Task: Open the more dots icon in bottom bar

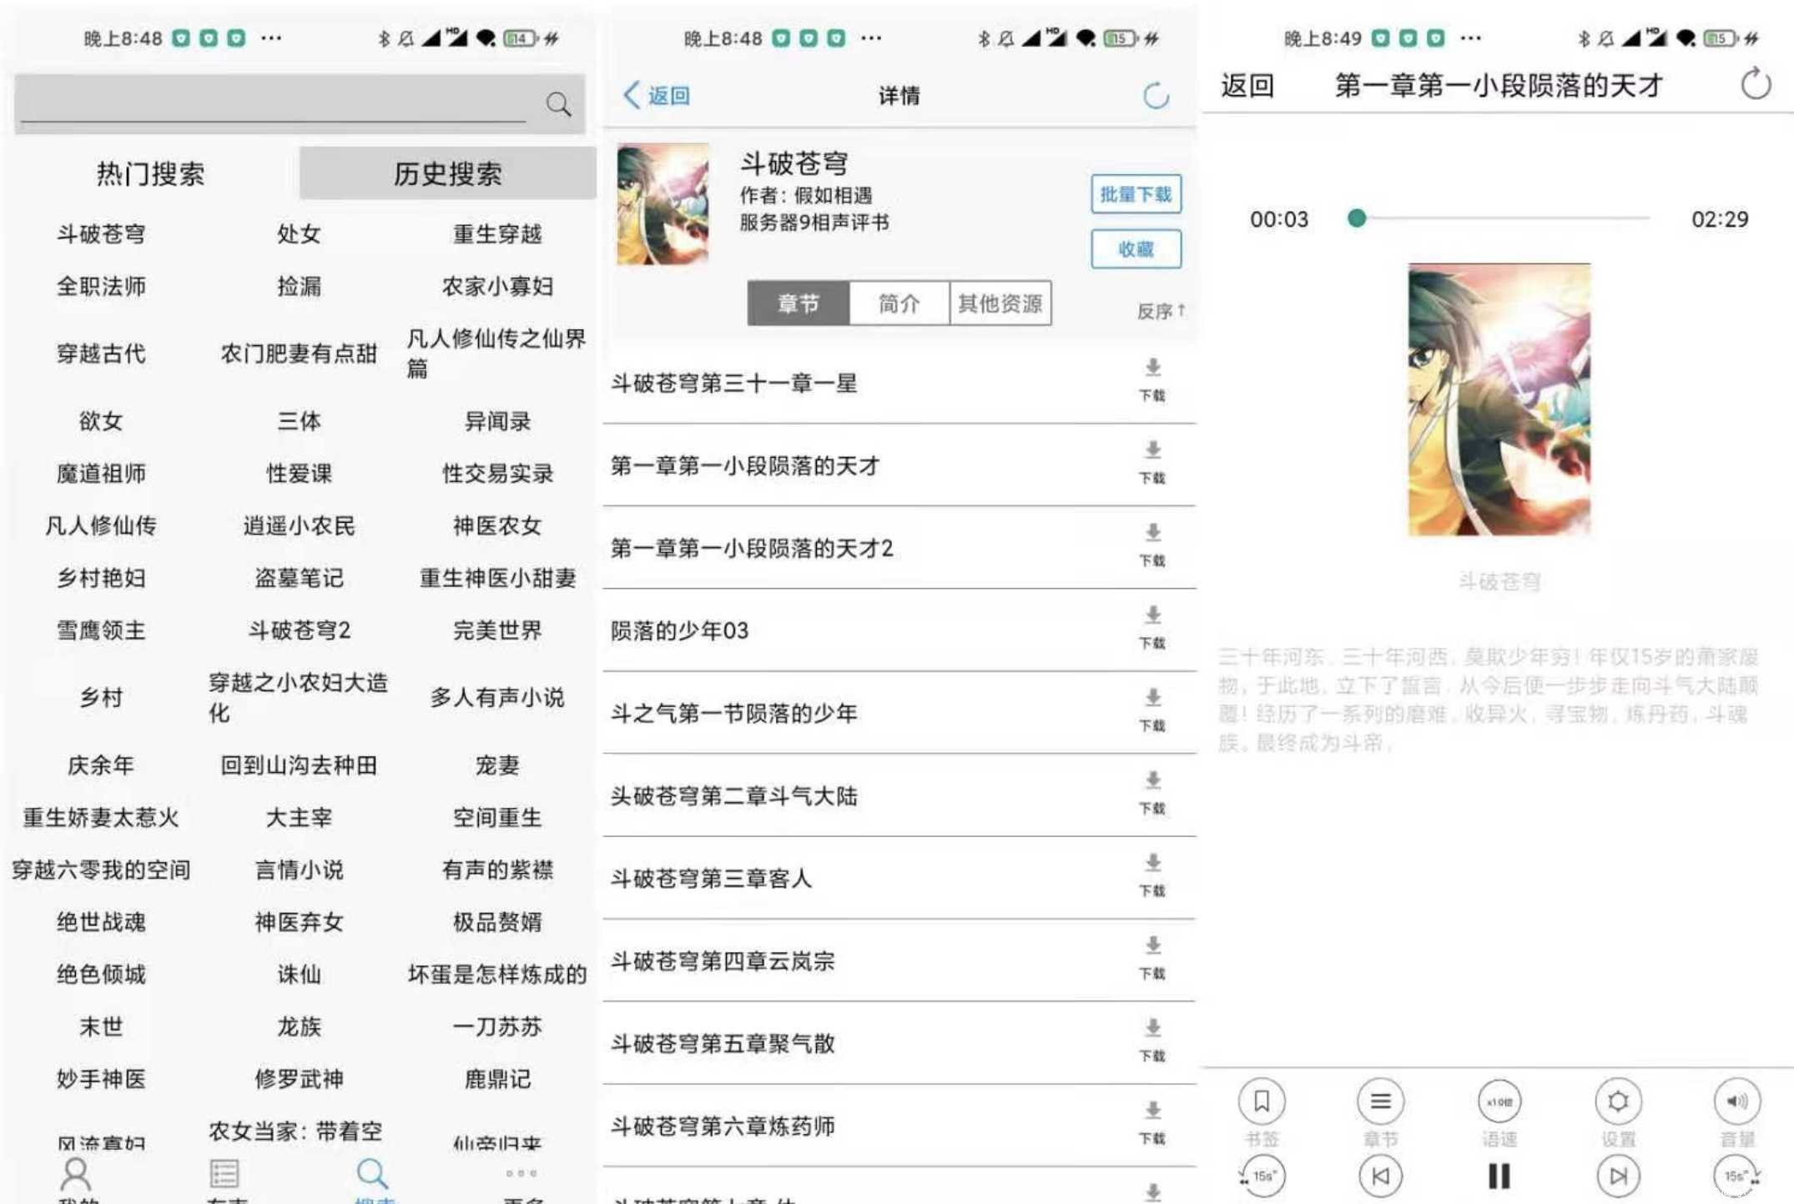Action: click(x=522, y=1173)
